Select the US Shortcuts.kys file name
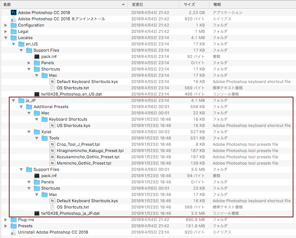Screen dimensions: 296x238 tap(73, 125)
